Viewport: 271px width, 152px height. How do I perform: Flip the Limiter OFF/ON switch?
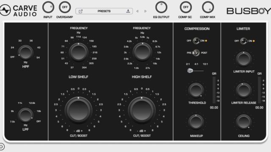[x=243, y=41]
